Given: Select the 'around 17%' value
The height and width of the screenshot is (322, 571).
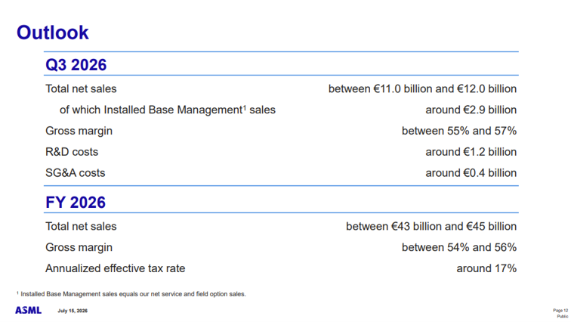Looking at the screenshot, I should [486, 268].
